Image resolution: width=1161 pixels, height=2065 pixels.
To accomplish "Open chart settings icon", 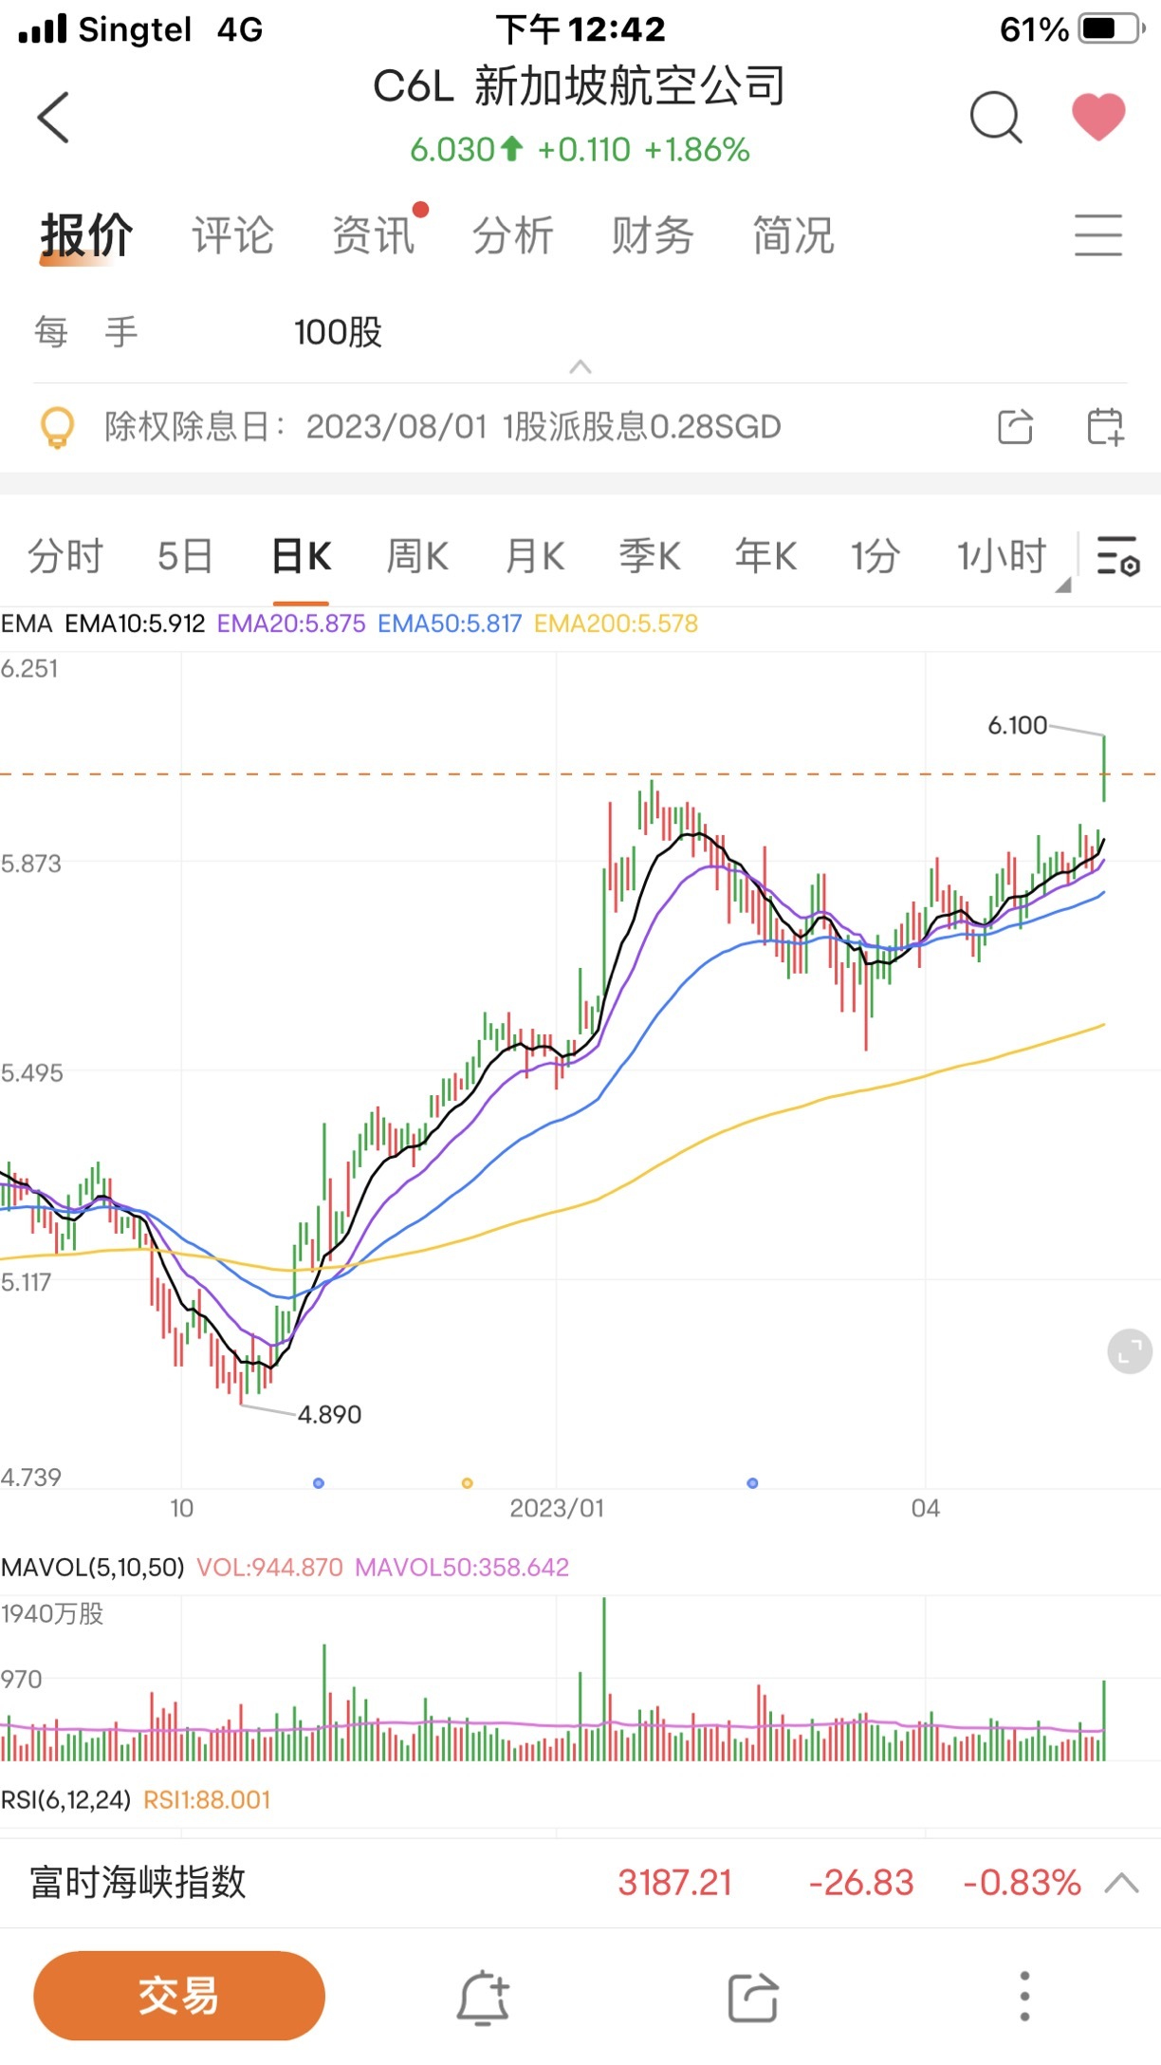I will tap(1117, 556).
